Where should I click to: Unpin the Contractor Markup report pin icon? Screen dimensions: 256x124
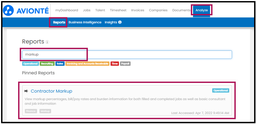click(x=26, y=91)
